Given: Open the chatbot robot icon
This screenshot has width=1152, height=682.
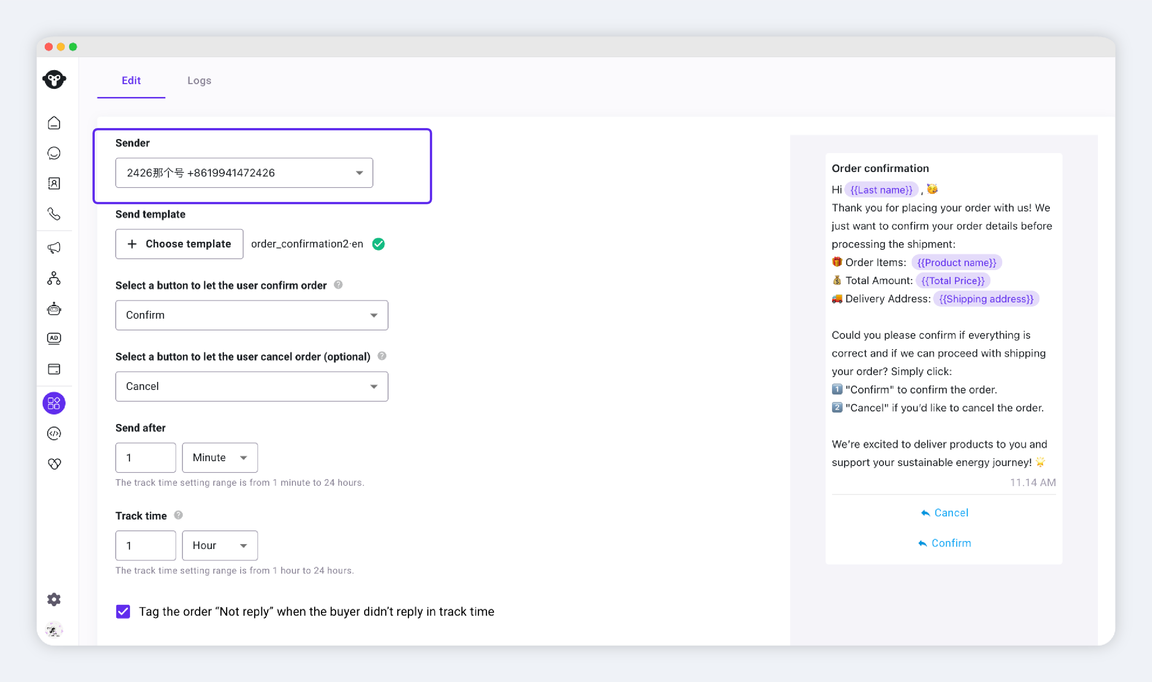Looking at the screenshot, I should [54, 308].
